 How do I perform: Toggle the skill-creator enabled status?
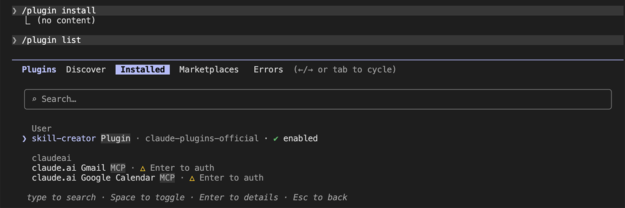300,139
